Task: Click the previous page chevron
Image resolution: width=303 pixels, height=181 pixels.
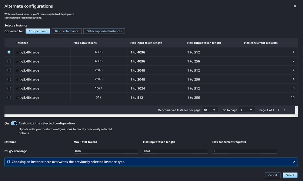Action: pos(278,110)
